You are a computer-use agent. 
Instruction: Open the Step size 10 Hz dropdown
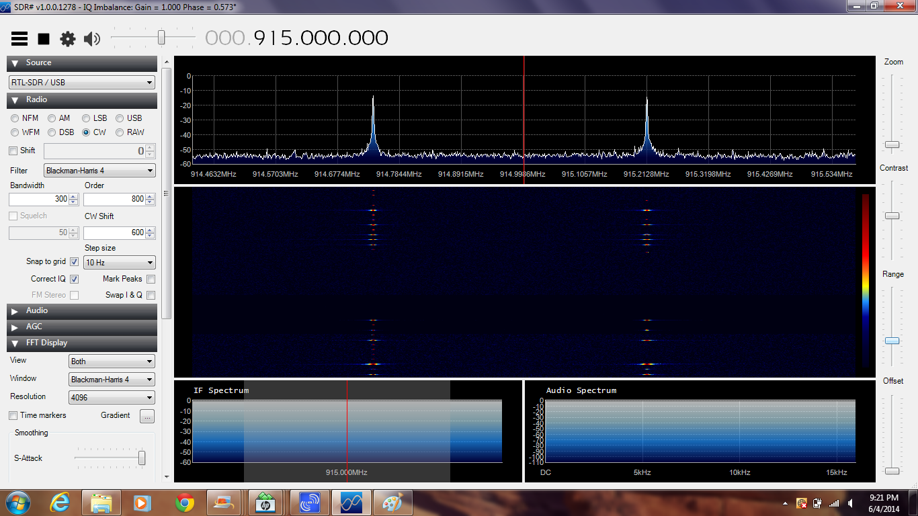click(120, 263)
